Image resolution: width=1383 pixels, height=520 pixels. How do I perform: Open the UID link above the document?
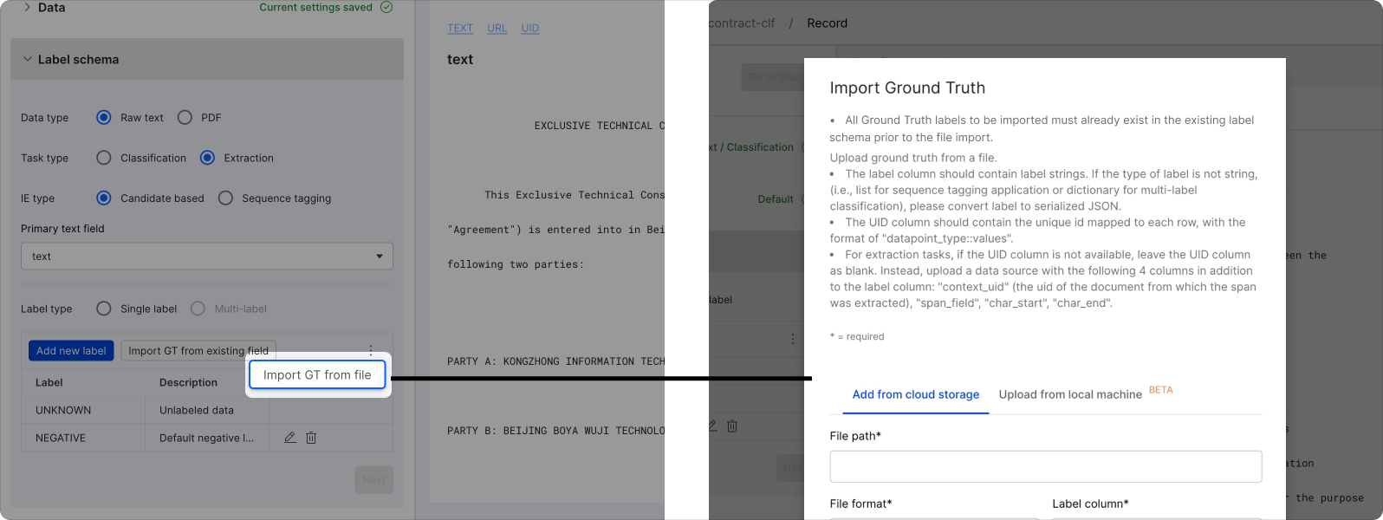point(530,29)
